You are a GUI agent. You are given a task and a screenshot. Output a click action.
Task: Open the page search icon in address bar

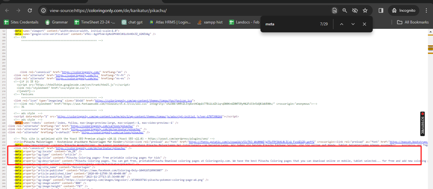pyautogui.click(x=334, y=10)
